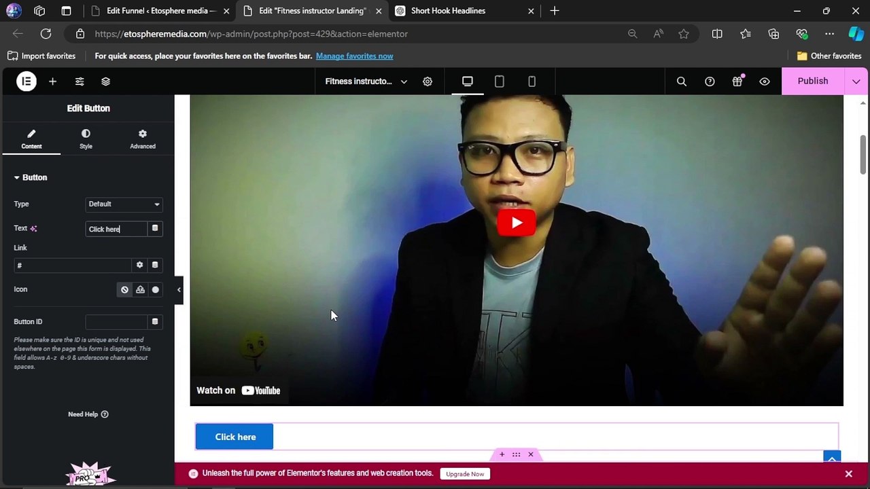870x489 pixels.
Task: Collapse the Button section
Action: pyautogui.click(x=31, y=178)
